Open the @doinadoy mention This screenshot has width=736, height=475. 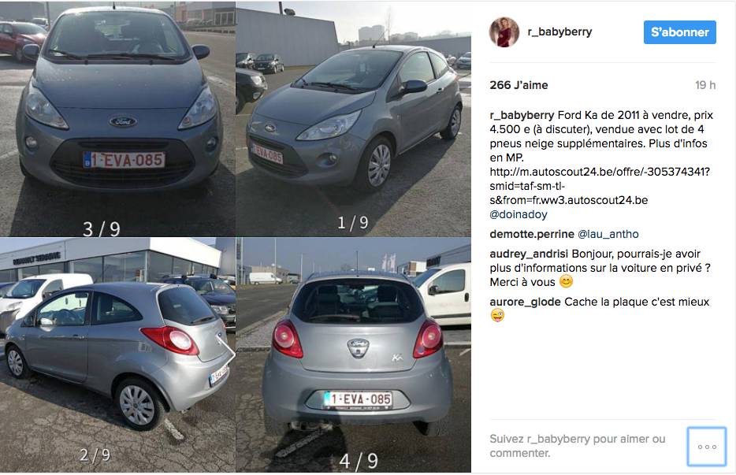click(519, 214)
